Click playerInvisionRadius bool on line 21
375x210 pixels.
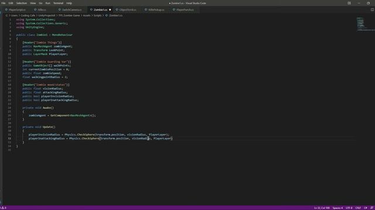click(57, 96)
